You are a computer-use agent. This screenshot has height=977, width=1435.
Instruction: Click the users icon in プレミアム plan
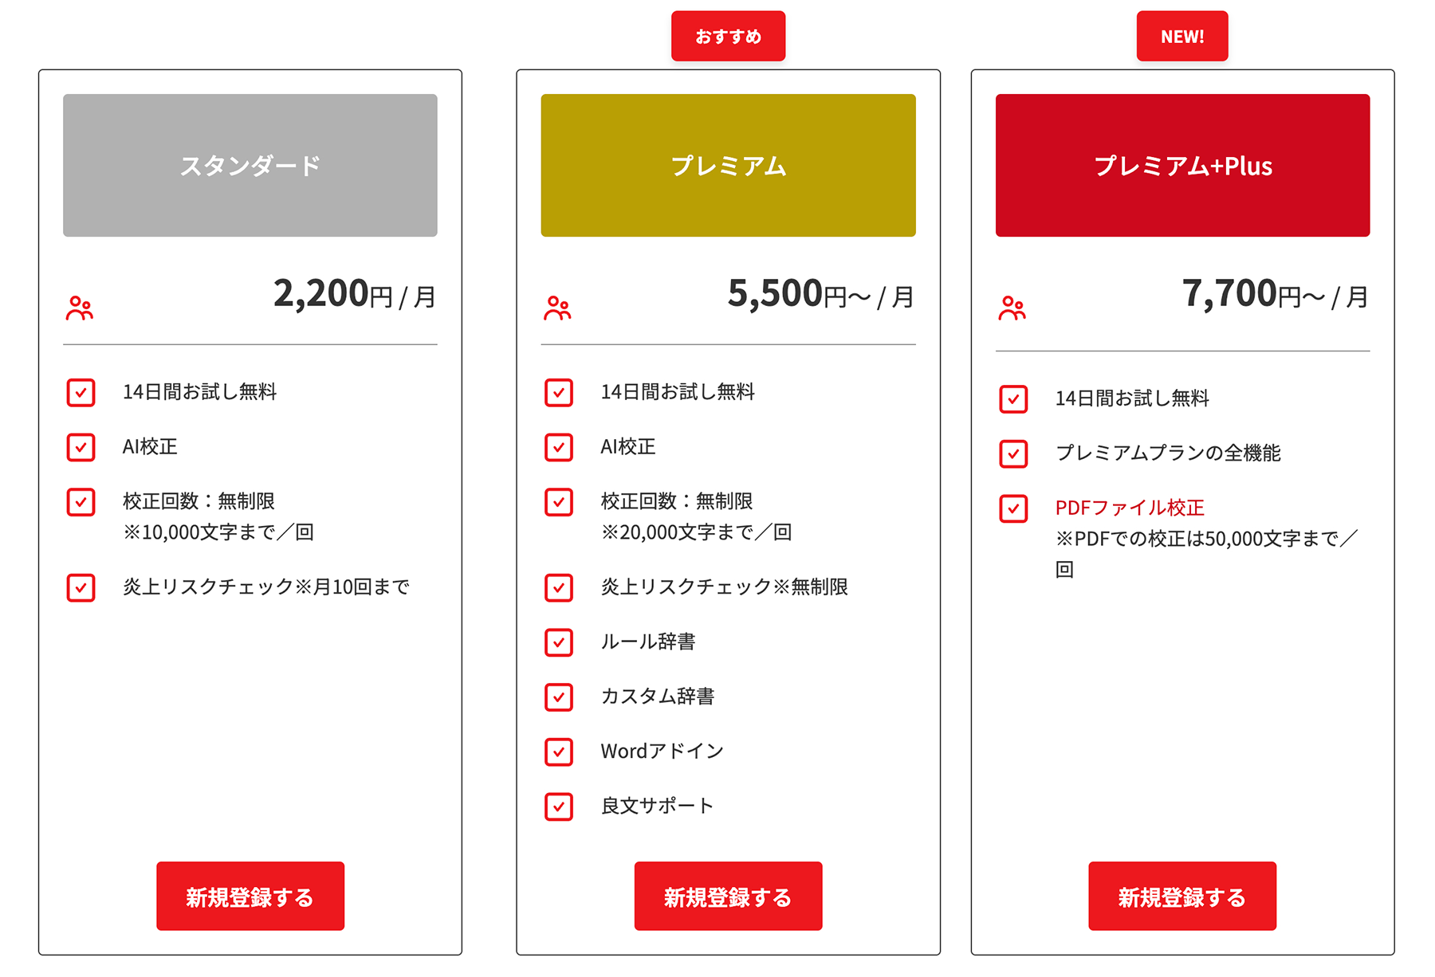[x=557, y=308]
